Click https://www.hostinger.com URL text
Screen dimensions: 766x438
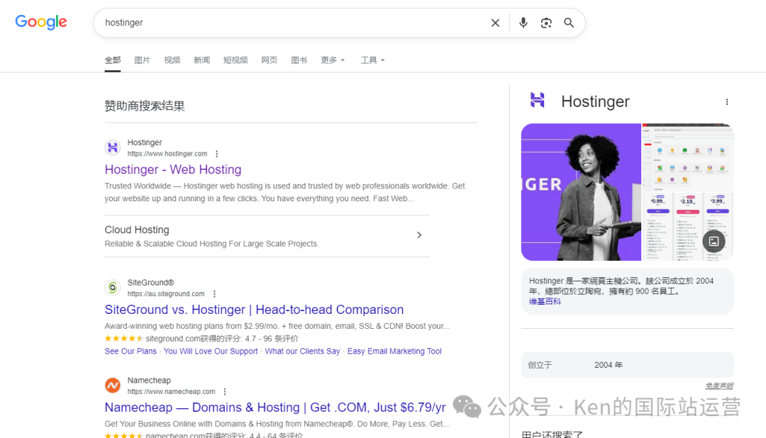pyautogui.click(x=167, y=154)
